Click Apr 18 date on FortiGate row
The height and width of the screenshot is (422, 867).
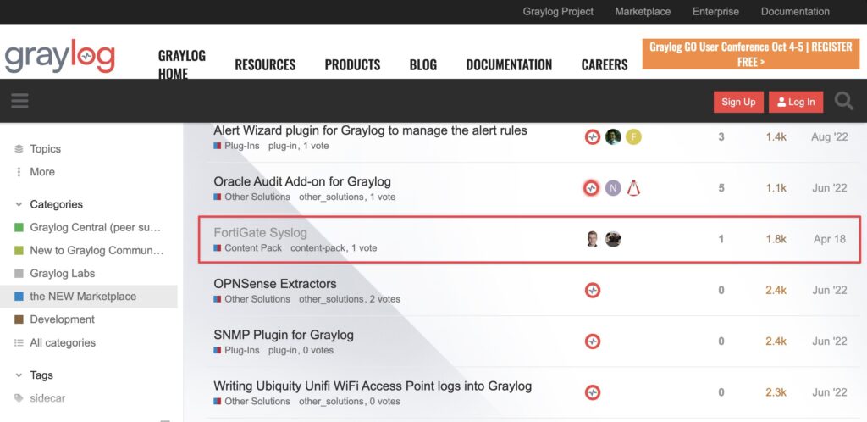click(x=830, y=239)
